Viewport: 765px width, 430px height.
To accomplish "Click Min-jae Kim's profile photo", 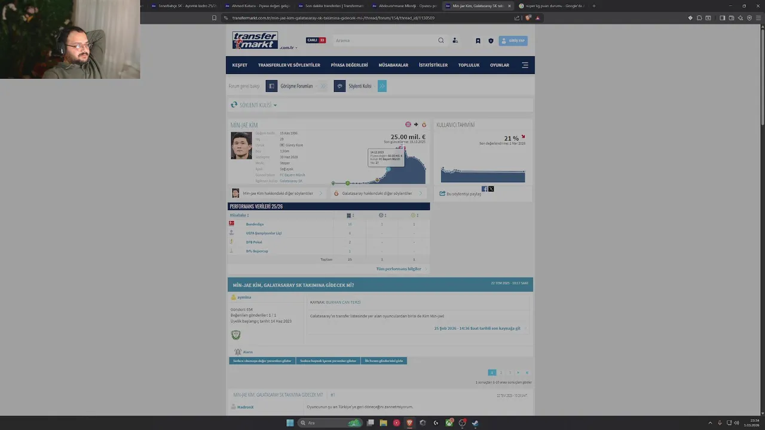I will point(241,146).
